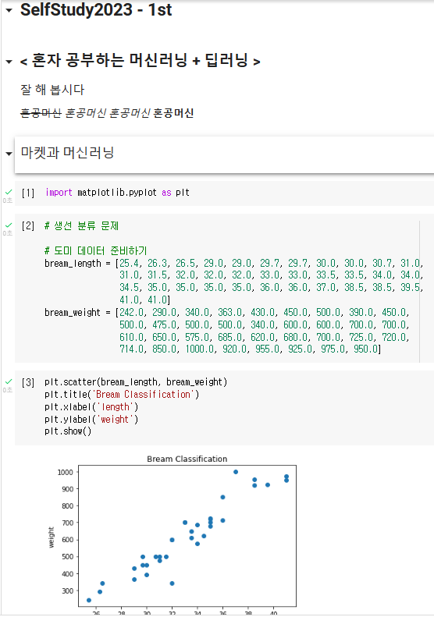Click the weight y-axis label on plot
The width and height of the screenshot is (434, 617).
point(52,537)
